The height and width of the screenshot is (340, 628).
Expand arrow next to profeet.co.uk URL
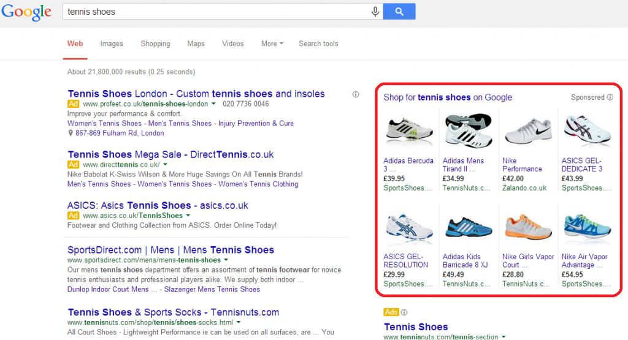213,104
